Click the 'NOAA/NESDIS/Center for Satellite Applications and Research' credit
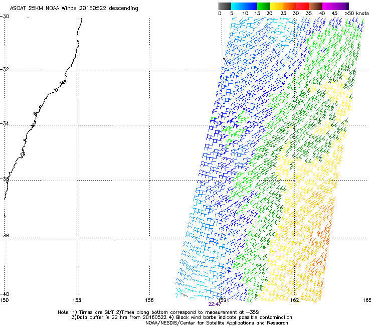The height and width of the screenshot is (326, 371). pos(217,323)
